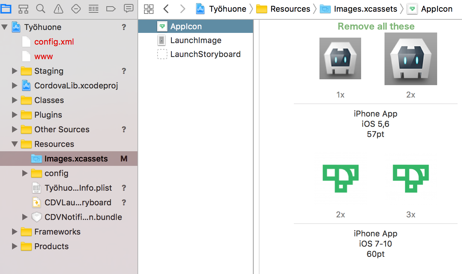Show the Issue navigator warning icon
This screenshot has height=274, width=462.
pyautogui.click(x=58, y=9)
